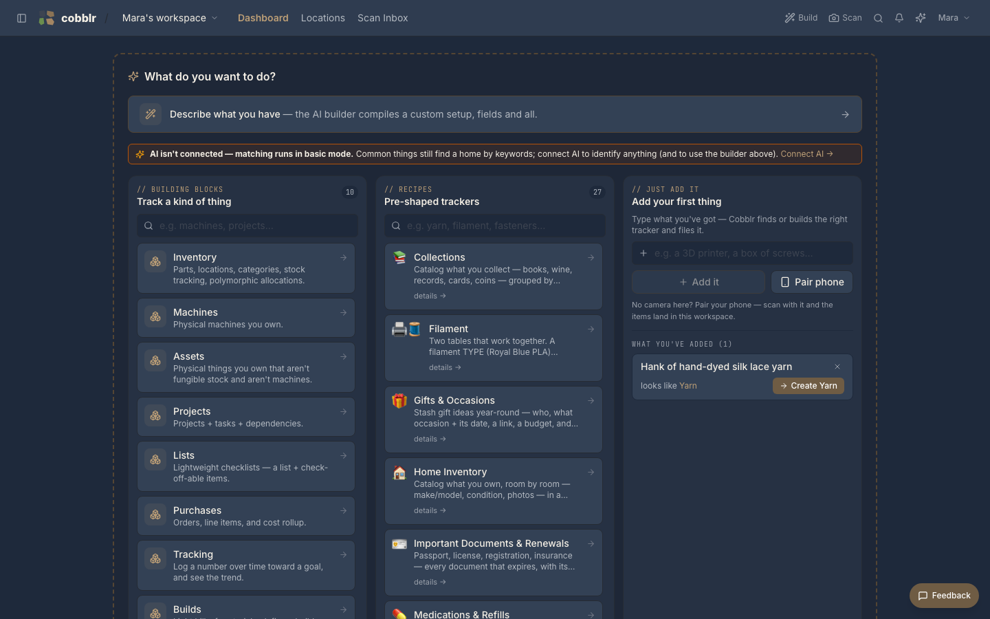Click the Important Documents card icon
The width and height of the screenshot is (990, 619).
click(x=399, y=543)
